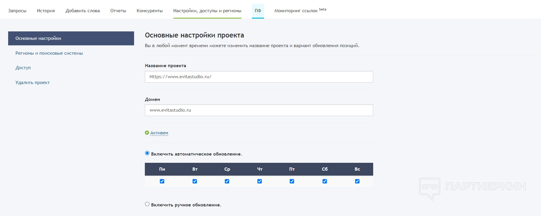Go to the Доступ section
This screenshot has height=216, width=541.
[x=23, y=68]
